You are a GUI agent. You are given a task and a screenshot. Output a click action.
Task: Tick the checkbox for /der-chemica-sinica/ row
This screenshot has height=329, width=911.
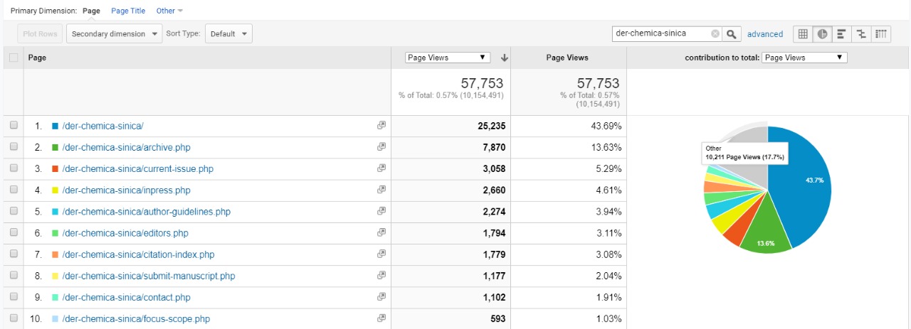tap(14, 126)
